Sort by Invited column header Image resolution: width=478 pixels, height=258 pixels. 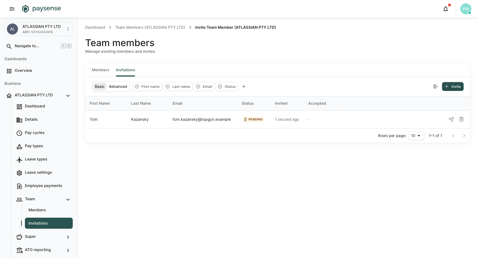click(x=281, y=103)
